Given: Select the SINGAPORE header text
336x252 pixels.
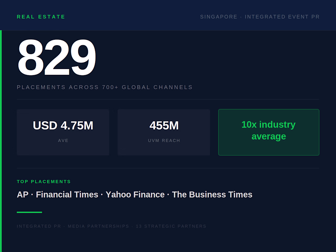Looking at the screenshot, I should tap(219, 17).
